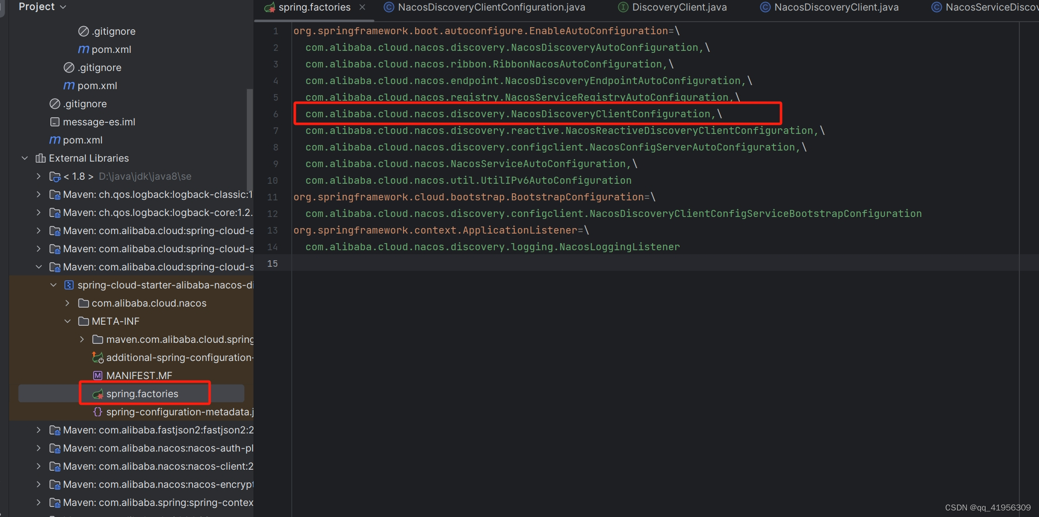
Task: Click NacosLoggingListener on line 14
Action: (x=619, y=247)
